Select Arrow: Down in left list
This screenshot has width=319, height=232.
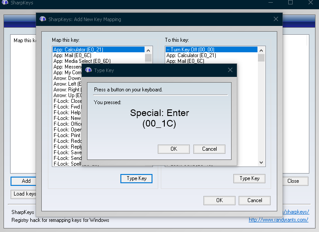(67, 78)
